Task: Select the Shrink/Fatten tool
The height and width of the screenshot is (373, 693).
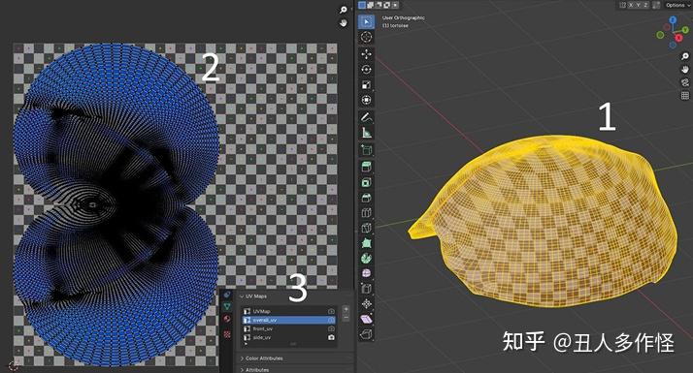Action: [366, 303]
